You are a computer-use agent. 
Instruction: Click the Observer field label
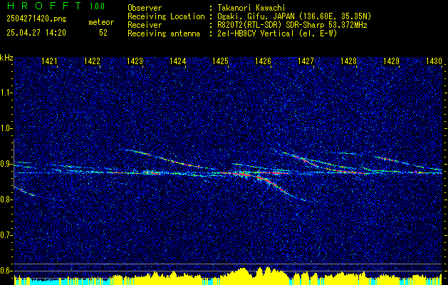(x=145, y=8)
